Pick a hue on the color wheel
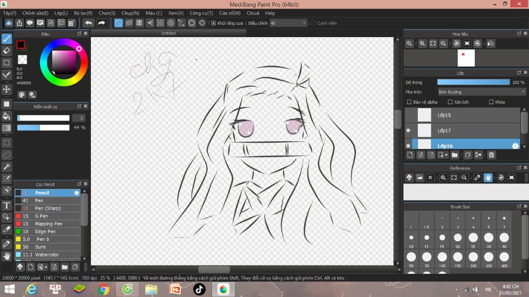This screenshot has width=529, height=297. tap(64, 62)
